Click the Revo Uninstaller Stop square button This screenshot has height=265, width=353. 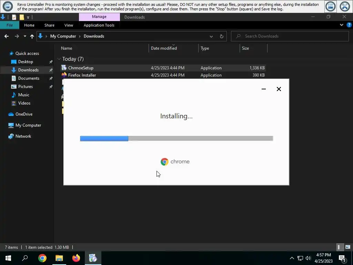(x=331, y=7)
